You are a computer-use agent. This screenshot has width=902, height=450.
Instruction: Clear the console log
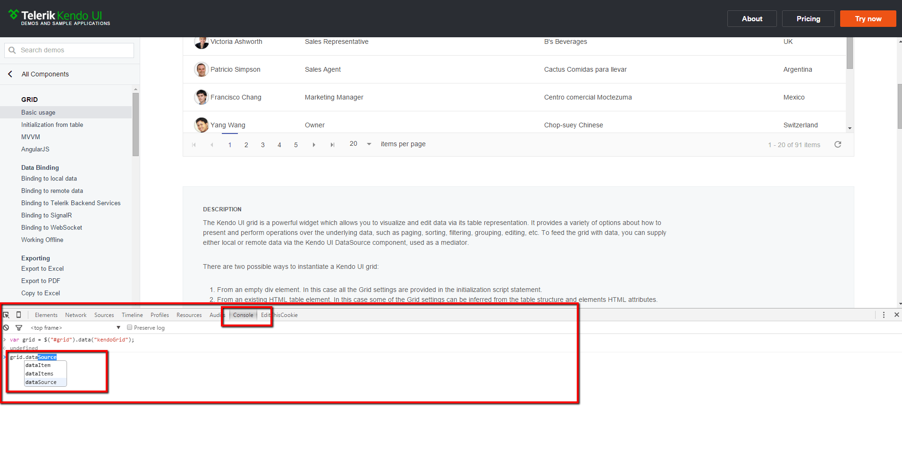(6, 327)
